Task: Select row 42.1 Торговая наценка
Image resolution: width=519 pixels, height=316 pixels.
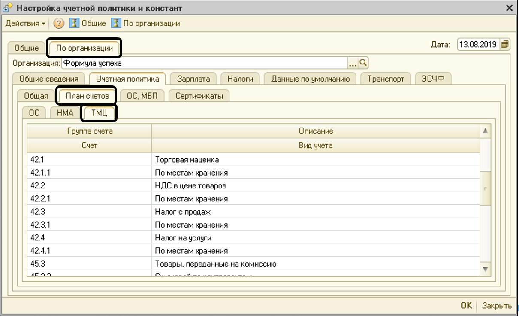Action: (x=187, y=160)
